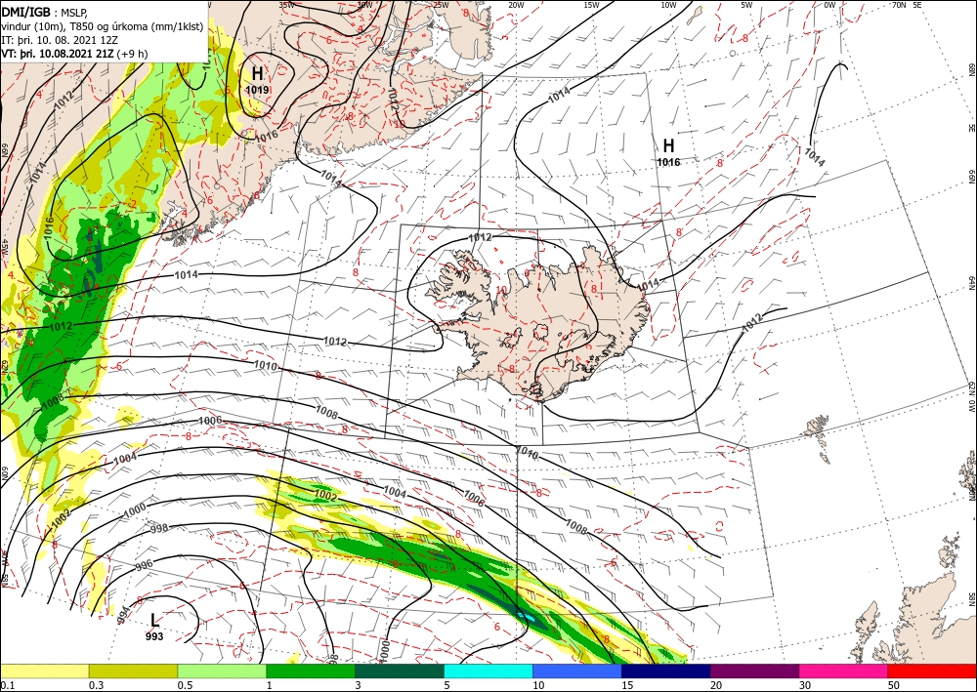
Task: Click the legend value 0.3
Action: [96, 685]
